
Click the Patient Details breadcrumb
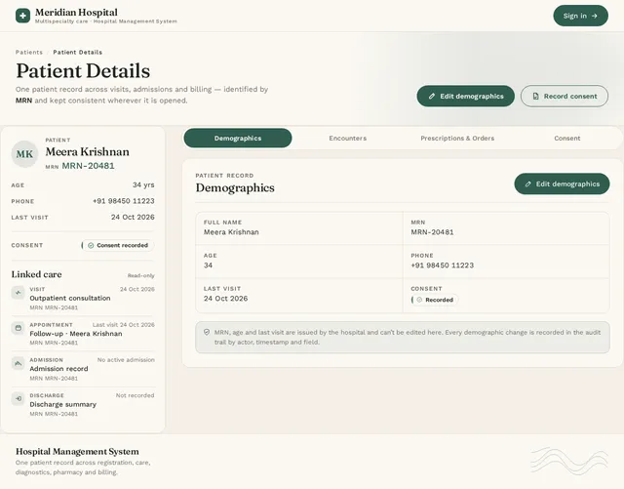pos(78,52)
